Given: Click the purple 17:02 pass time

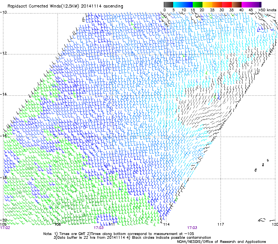Looking at the screenshot, I should click(5, 228).
